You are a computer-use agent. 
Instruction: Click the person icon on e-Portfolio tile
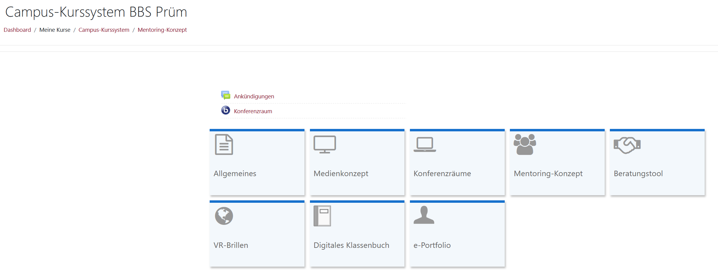pyautogui.click(x=424, y=215)
